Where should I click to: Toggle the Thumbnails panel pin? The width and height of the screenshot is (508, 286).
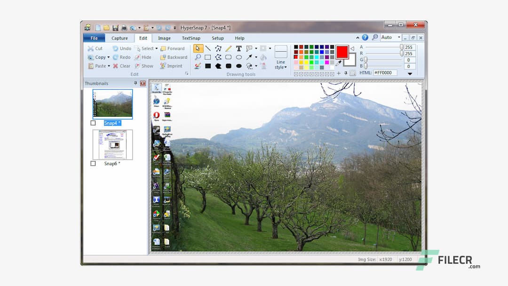click(x=135, y=83)
